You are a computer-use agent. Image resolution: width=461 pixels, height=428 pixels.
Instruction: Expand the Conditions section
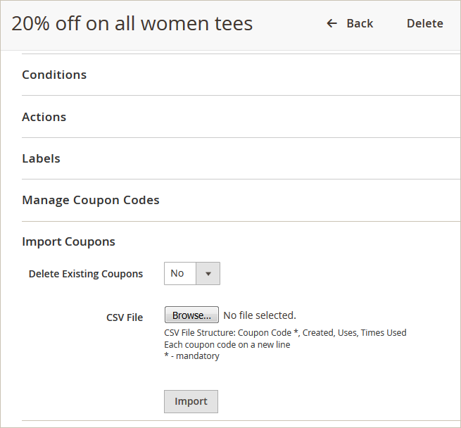pos(54,75)
